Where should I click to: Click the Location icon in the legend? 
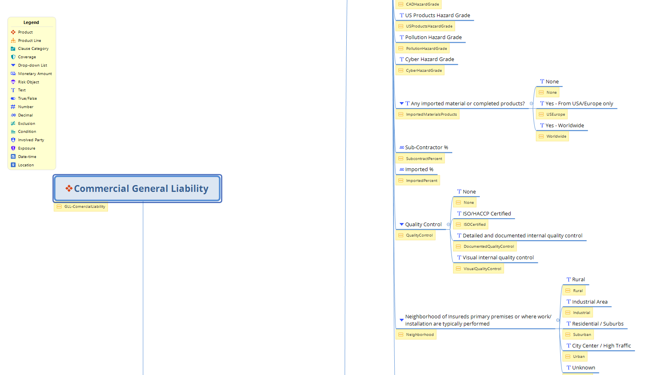click(x=13, y=165)
